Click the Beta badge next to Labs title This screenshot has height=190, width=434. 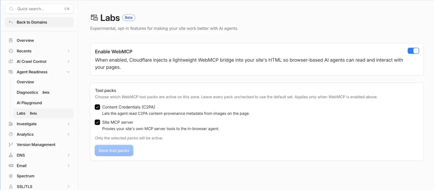[129, 18]
